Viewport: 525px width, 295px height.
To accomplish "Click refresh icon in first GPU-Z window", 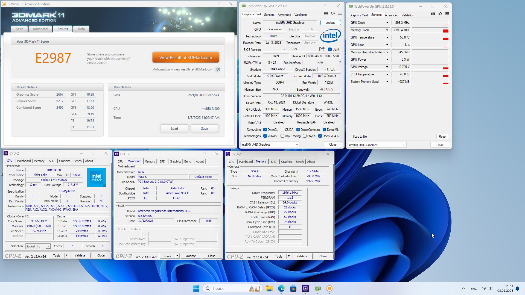I will click(333, 13).
